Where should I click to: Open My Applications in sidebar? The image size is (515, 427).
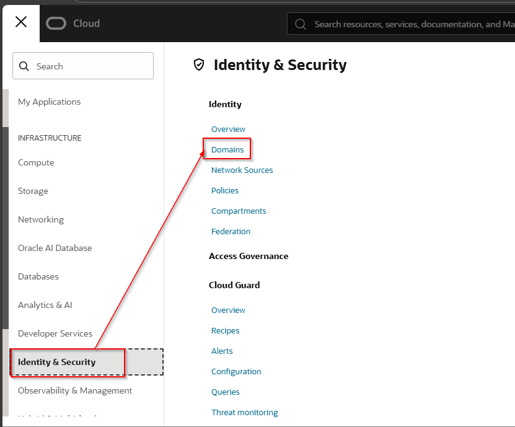(x=50, y=102)
